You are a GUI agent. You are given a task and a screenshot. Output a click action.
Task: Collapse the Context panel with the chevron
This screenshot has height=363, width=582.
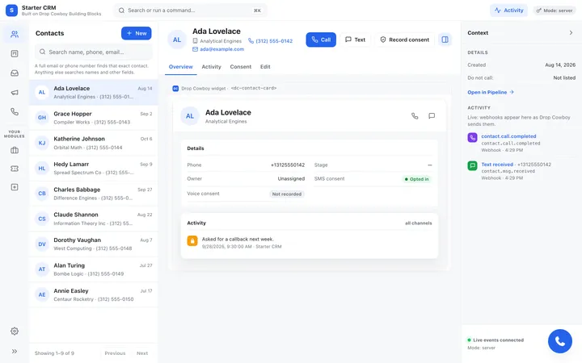571,32
